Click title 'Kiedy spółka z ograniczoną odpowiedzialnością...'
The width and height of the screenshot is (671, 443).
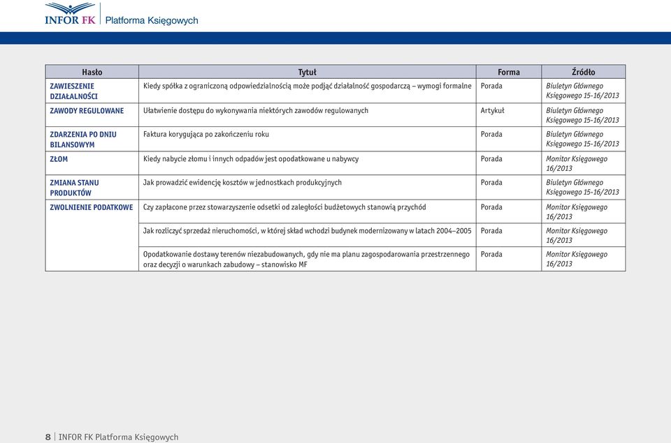pyautogui.click(x=308, y=86)
